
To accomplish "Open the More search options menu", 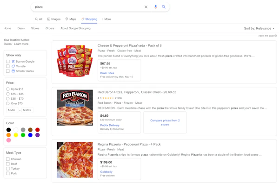I will pos(106,19).
